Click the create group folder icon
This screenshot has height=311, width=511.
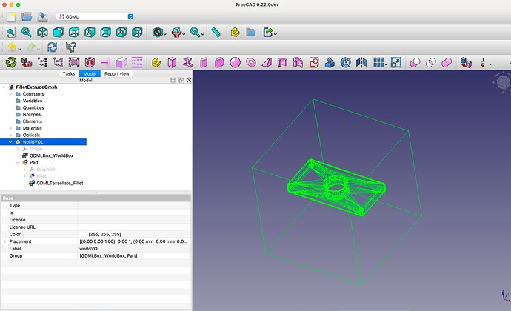pyautogui.click(x=250, y=33)
